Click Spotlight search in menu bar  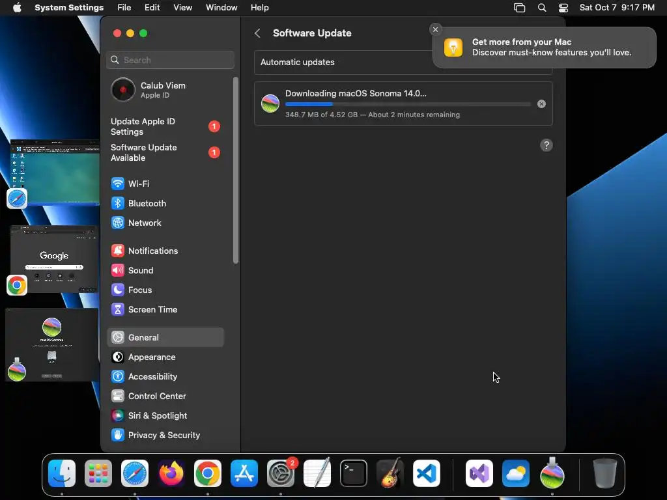542,8
